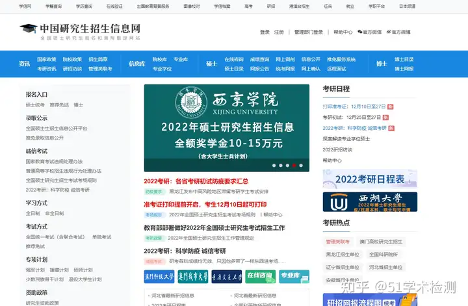Open the 重庆交通大学 logo tile
Screen dimensions: 468x306
227,277
